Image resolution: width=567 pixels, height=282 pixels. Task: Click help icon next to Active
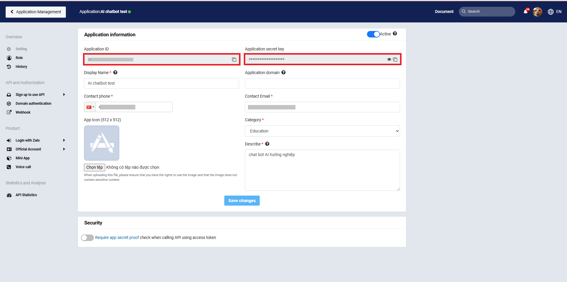[395, 34]
